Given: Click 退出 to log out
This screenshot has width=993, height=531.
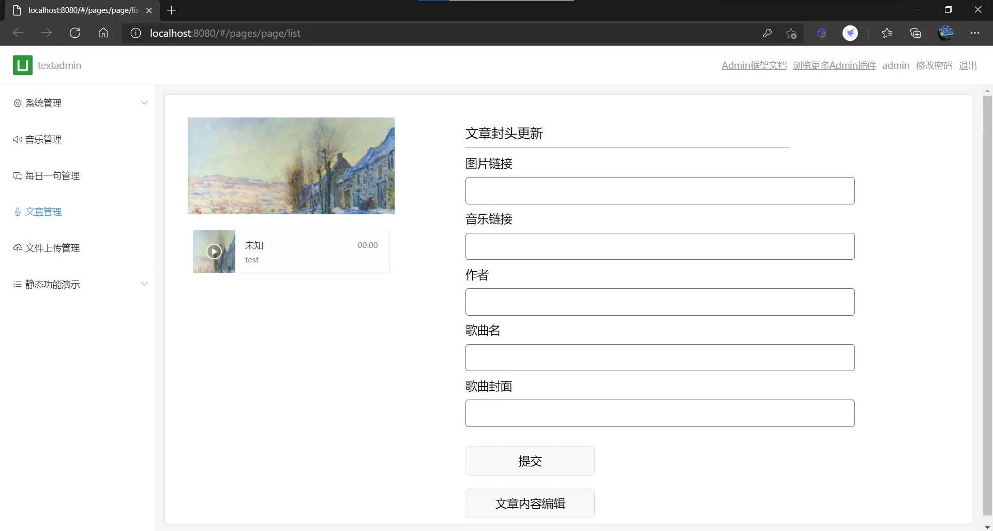Looking at the screenshot, I should [x=968, y=65].
